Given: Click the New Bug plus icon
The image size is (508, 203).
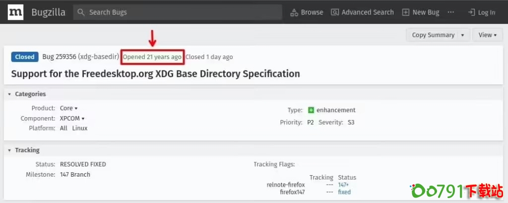Looking at the screenshot, I should tap(406, 12).
